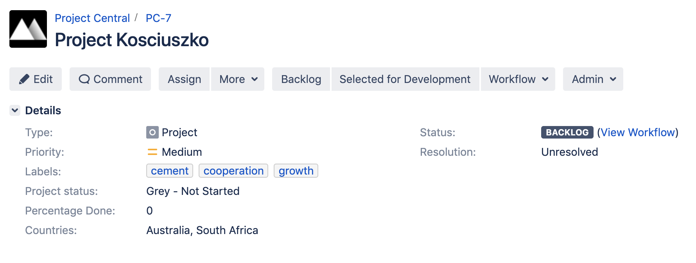696x263 pixels.
Task: Collapse the Details section
Action: click(14, 110)
